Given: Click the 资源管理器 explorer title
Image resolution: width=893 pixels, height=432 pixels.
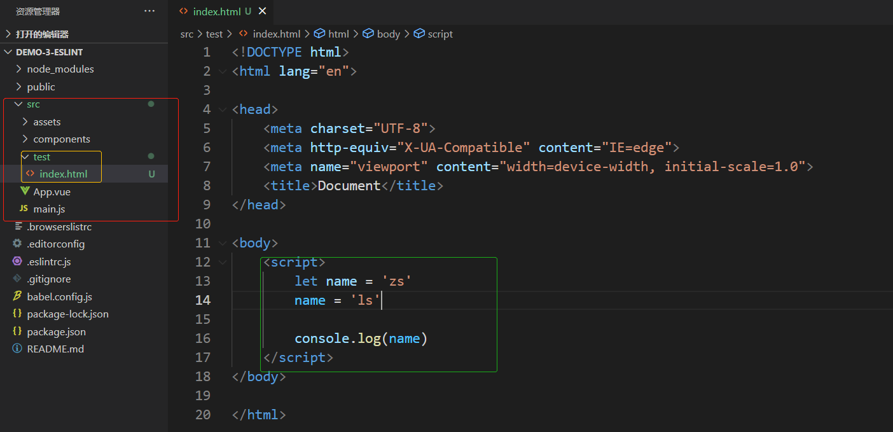Looking at the screenshot, I should [38, 11].
